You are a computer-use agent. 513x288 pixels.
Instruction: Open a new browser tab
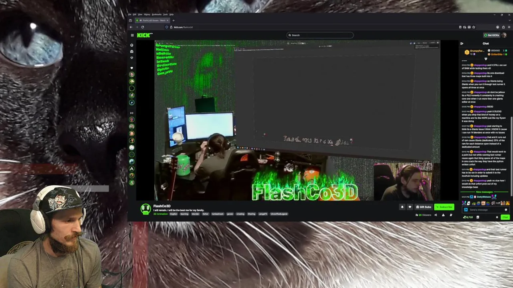click(173, 20)
